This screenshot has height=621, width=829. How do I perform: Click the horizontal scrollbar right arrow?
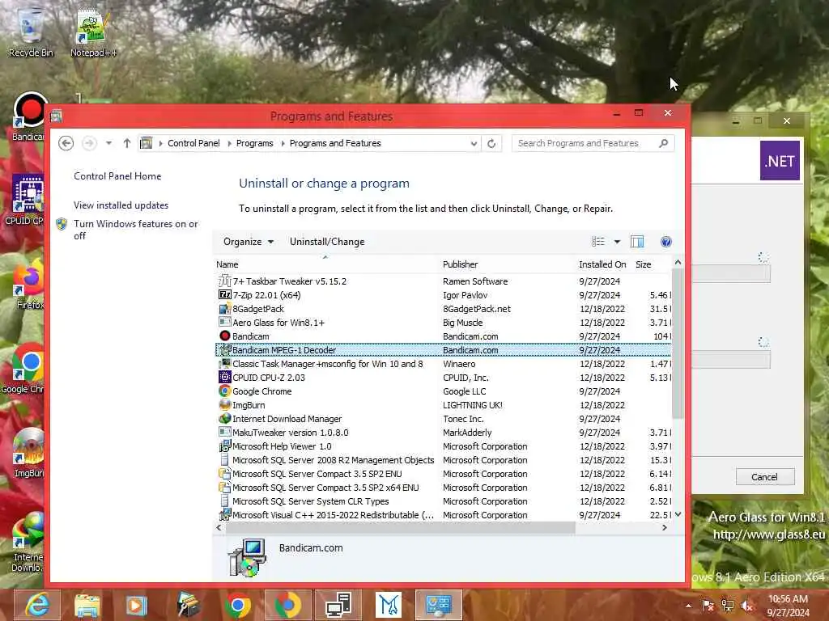coord(665,527)
